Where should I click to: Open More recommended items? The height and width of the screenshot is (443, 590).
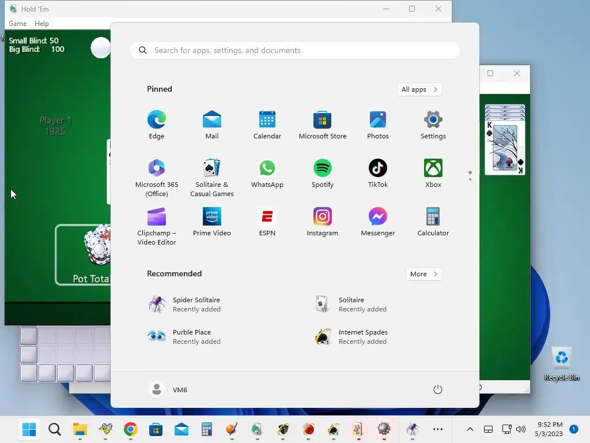click(x=423, y=274)
